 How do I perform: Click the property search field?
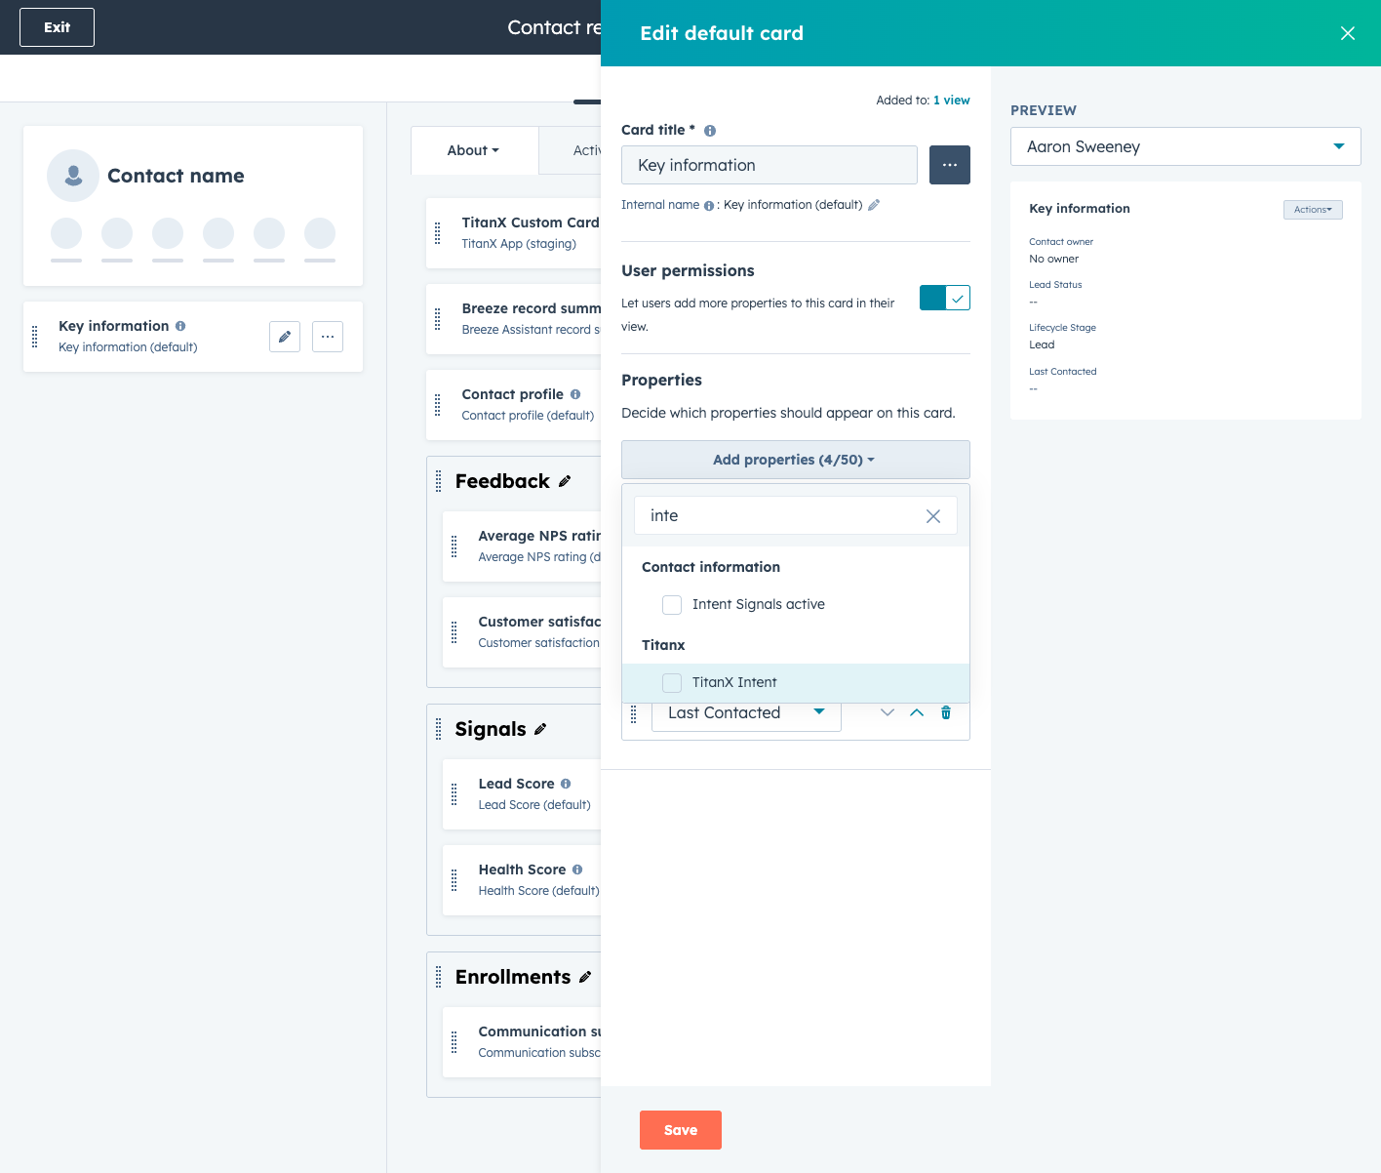795,515
